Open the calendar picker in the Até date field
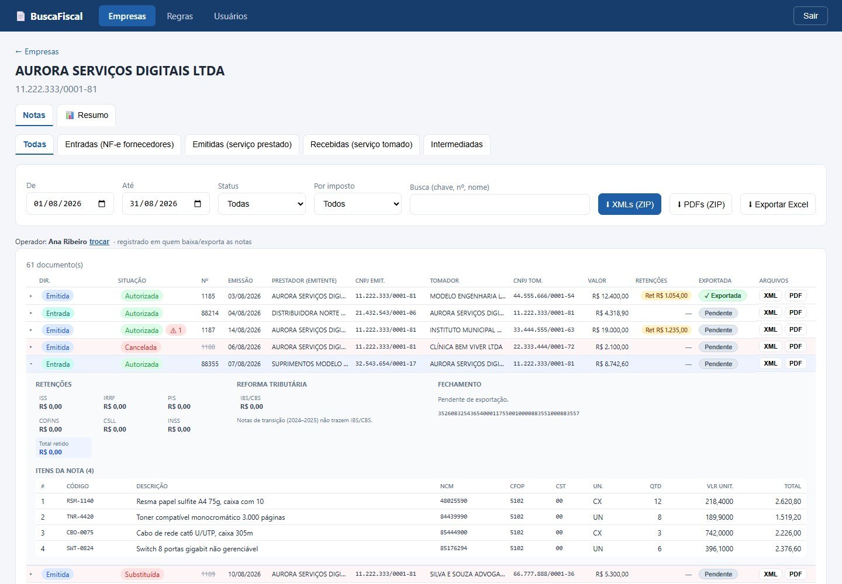 pos(198,204)
